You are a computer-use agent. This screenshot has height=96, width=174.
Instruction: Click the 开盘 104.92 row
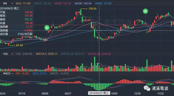16,12
